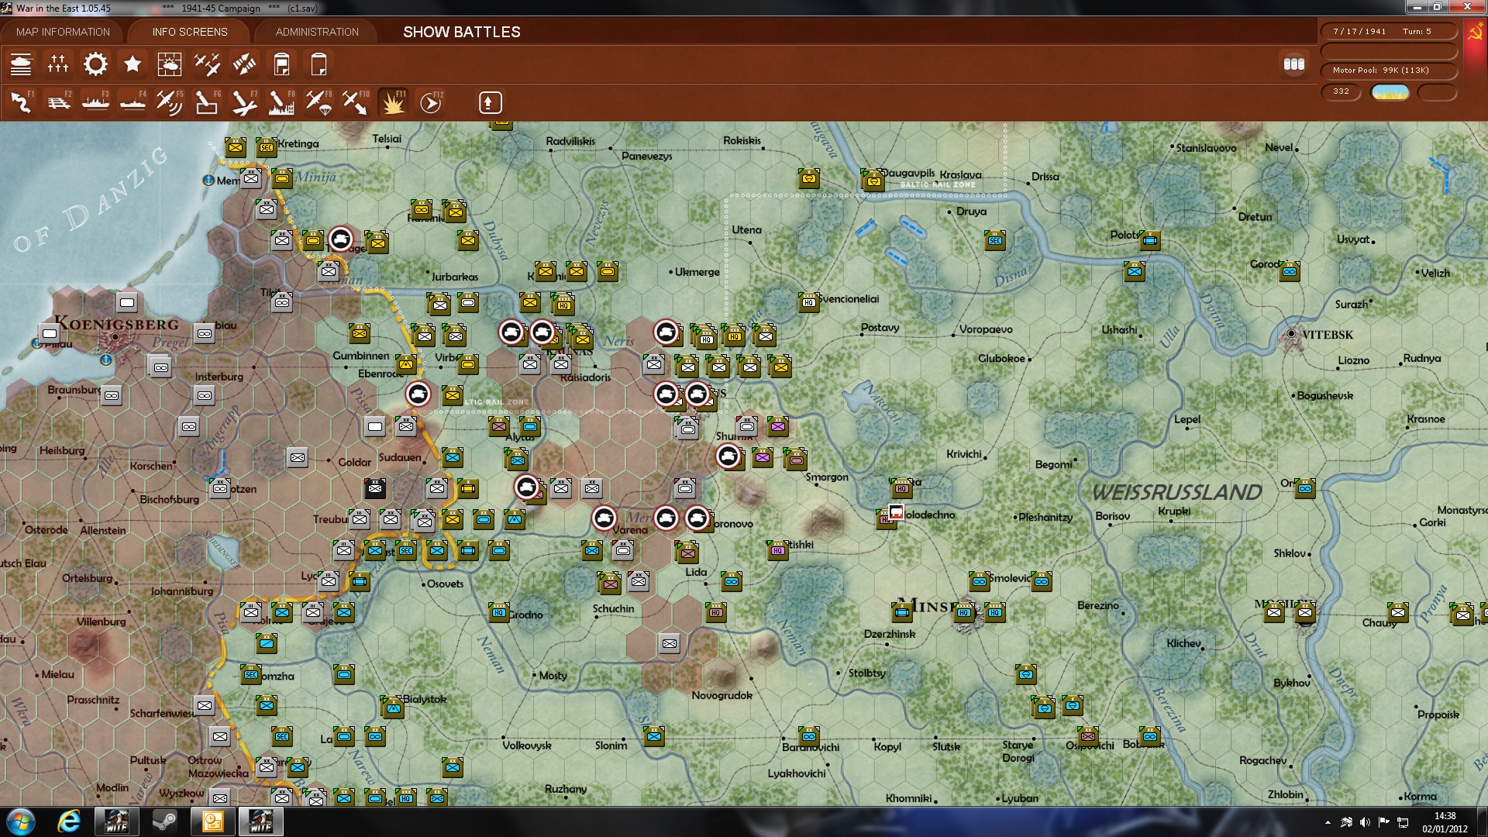Click the Soviet hammer and sickle flag
Image resolution: width=1488 pixels, height=837 pixels.
tap(1475, 33)
